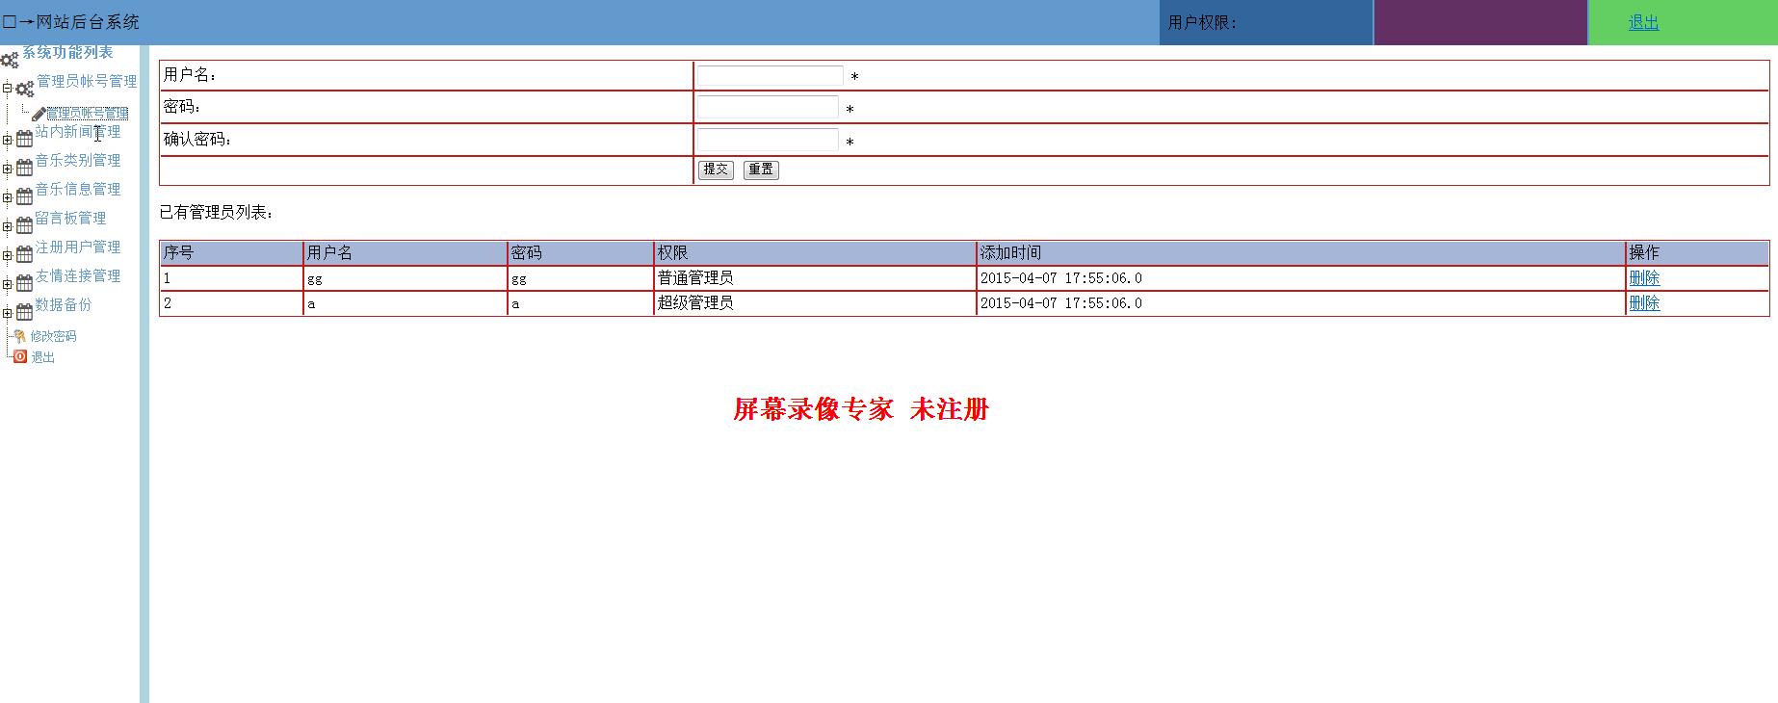
Task: Expand the 站内新闻管理 tree node
Action: click(x=8, y=140)
